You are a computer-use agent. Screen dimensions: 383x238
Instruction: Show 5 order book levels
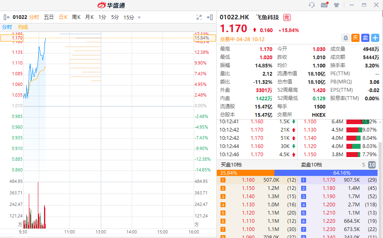pos(364,165)
